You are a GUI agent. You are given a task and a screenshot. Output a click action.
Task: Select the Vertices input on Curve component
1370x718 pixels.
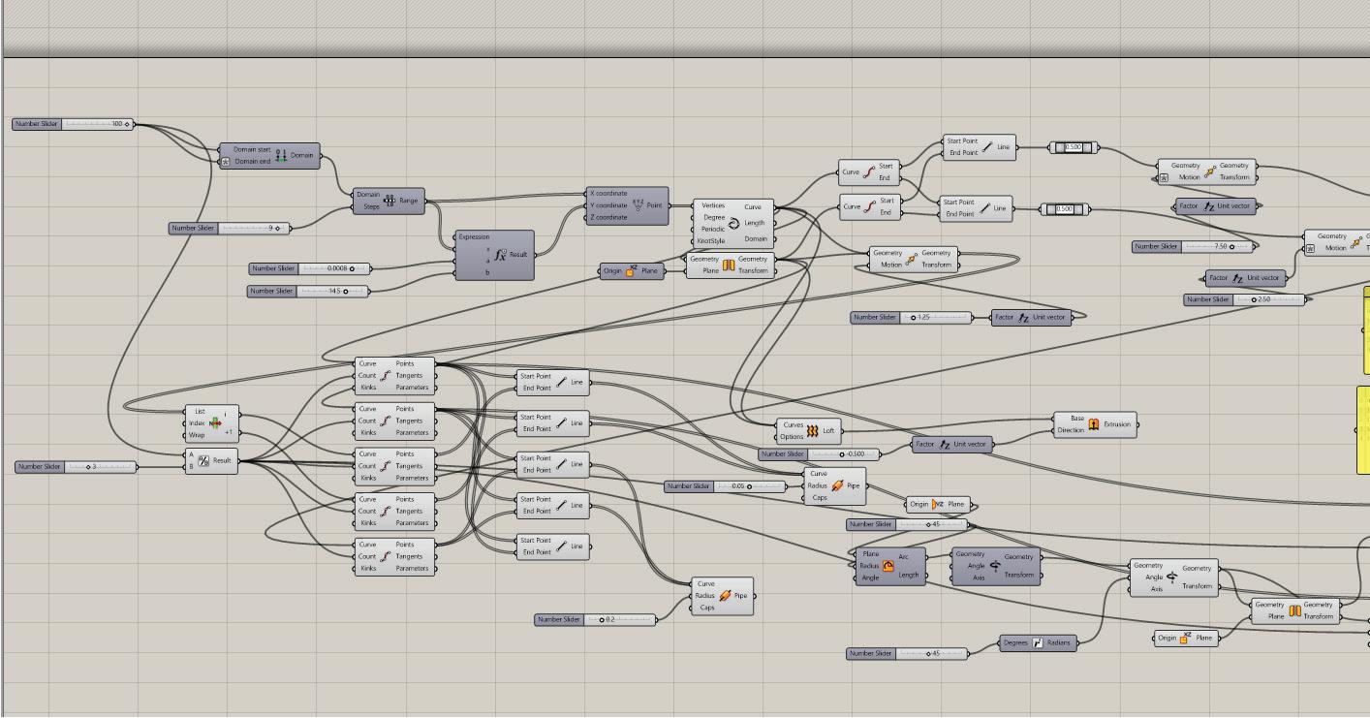coord(713,205)
